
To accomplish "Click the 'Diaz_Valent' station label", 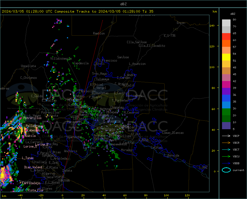I will point(33,167).
